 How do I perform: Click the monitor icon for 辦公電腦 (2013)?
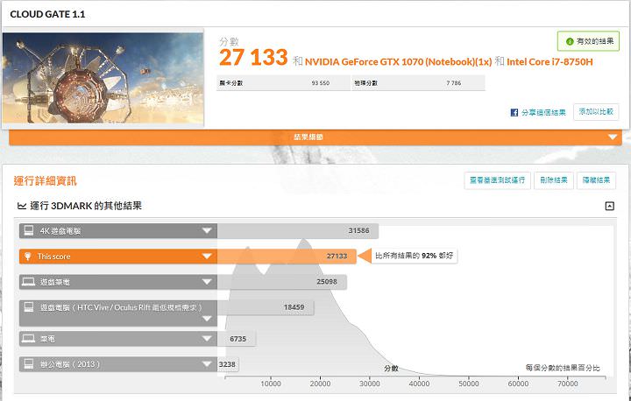click(28, 363)
